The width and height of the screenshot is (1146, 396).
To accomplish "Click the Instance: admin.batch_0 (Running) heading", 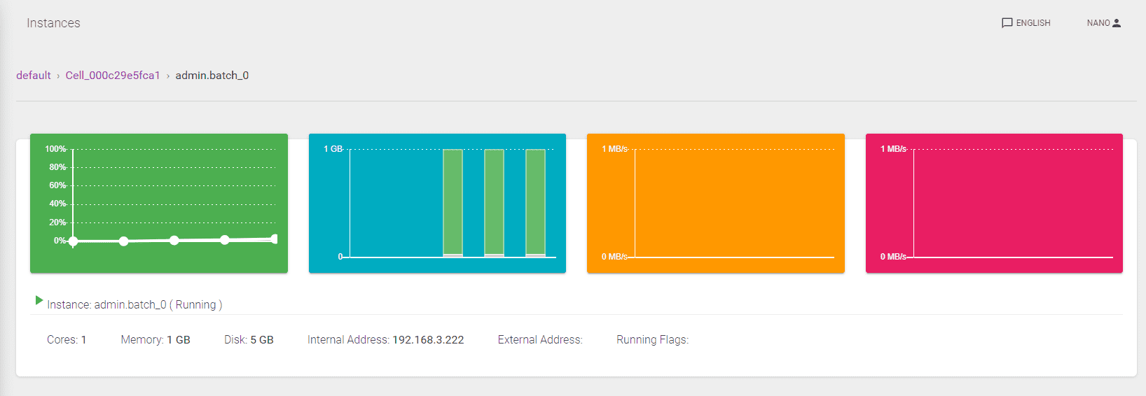I will click(134, 305).
